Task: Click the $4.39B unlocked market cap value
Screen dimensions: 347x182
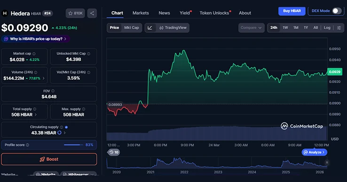Action: pyautogui.click(x=73, y=60)
